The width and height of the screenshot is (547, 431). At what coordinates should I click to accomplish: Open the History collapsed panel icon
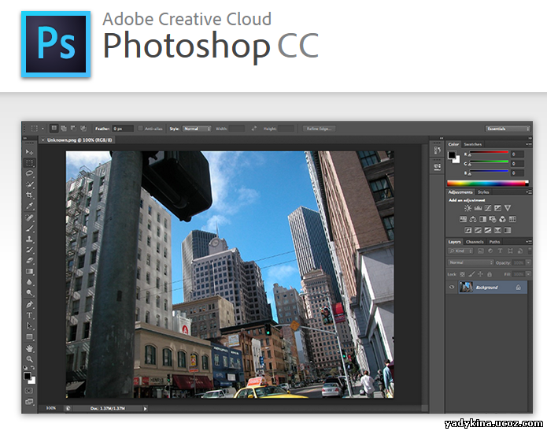point(437,150)
